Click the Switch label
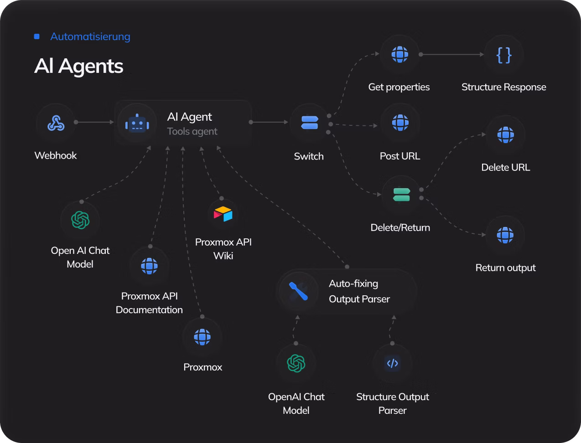 pos(309,156)
